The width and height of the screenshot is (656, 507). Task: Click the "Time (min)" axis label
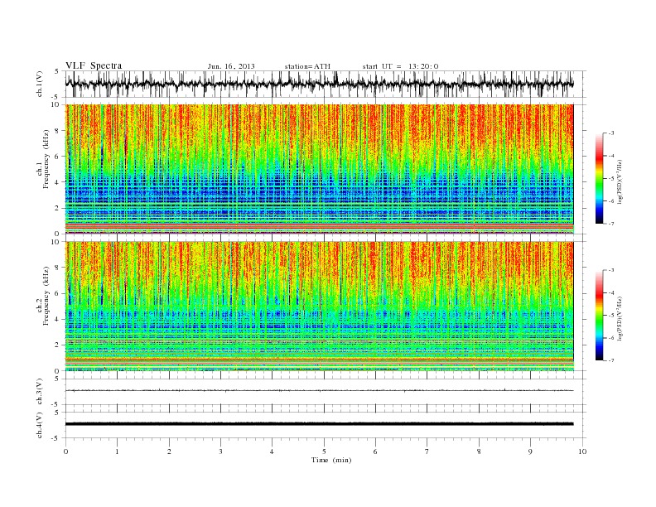coord(331,460)
